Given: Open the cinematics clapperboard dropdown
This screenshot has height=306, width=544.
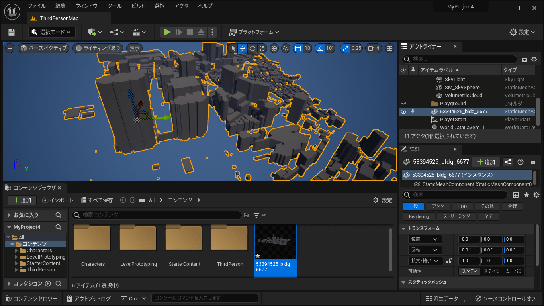Looking at the screenshot, I should pyautogui.click(x=139, y=32).
